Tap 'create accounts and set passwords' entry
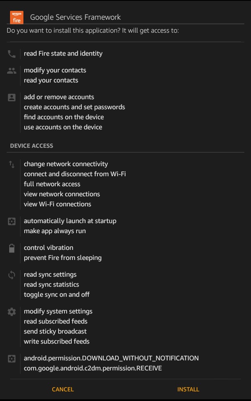The width and height of the screenshot is (251, 401). point(74,107)
